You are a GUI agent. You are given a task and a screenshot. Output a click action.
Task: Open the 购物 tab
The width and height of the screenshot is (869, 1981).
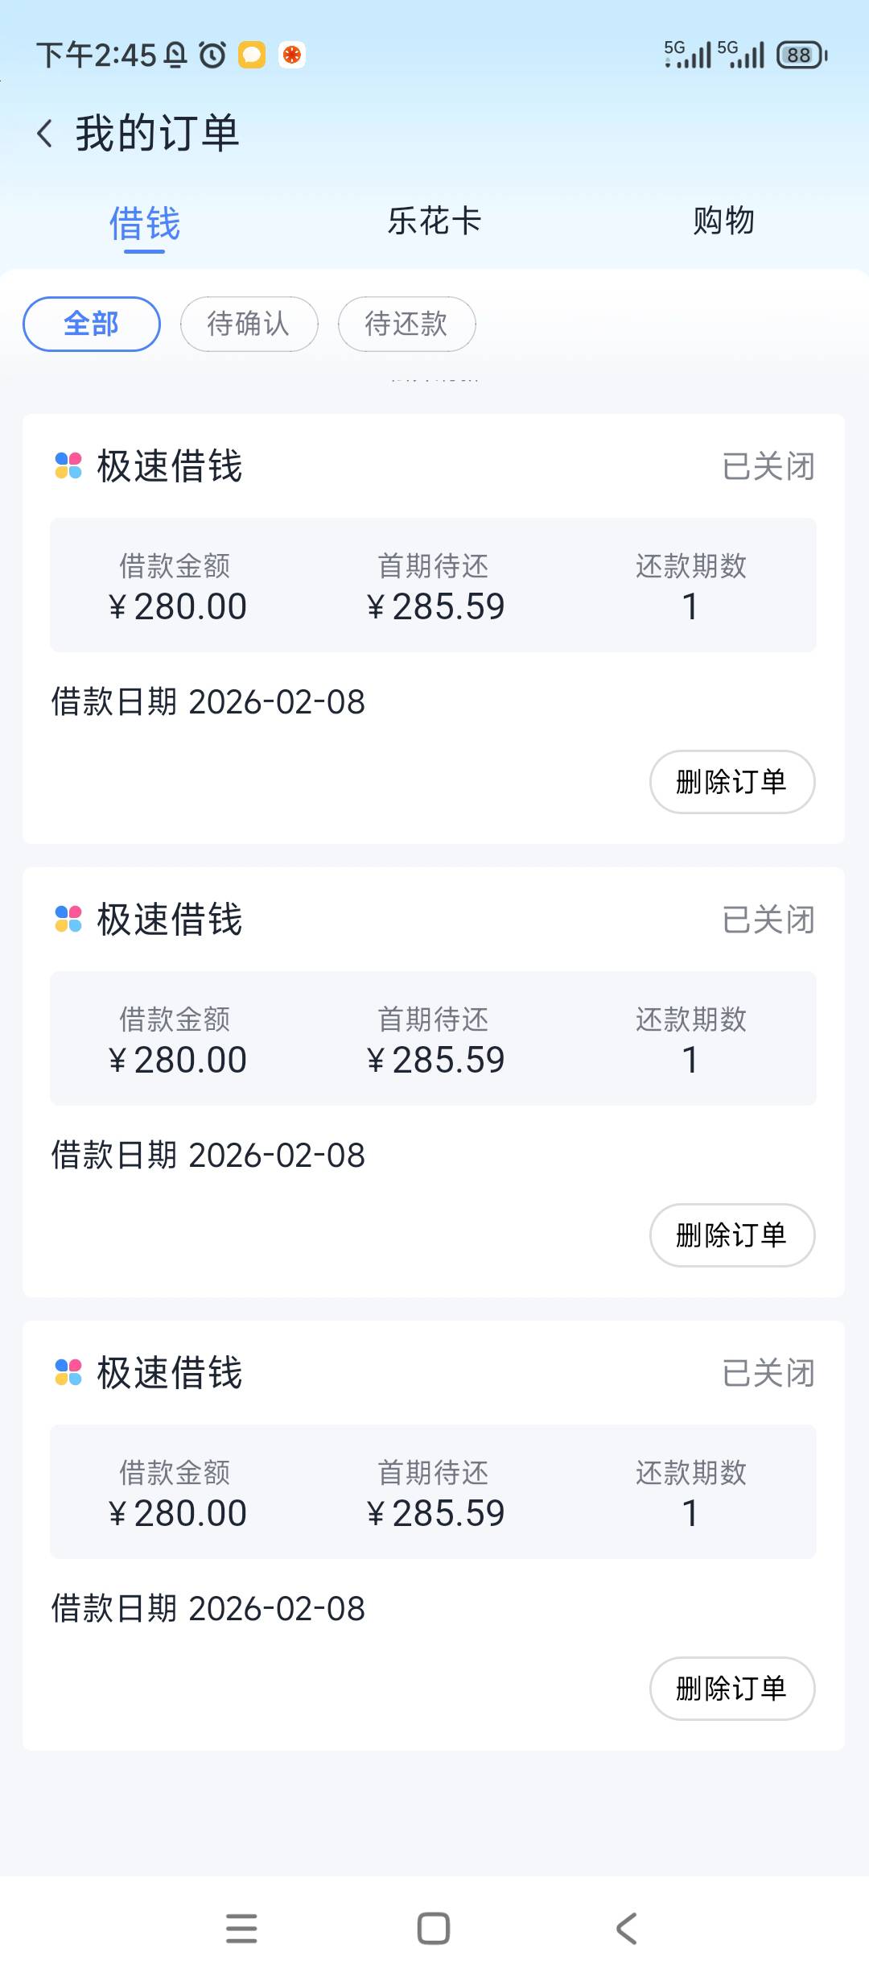click(x=723, y=221)
